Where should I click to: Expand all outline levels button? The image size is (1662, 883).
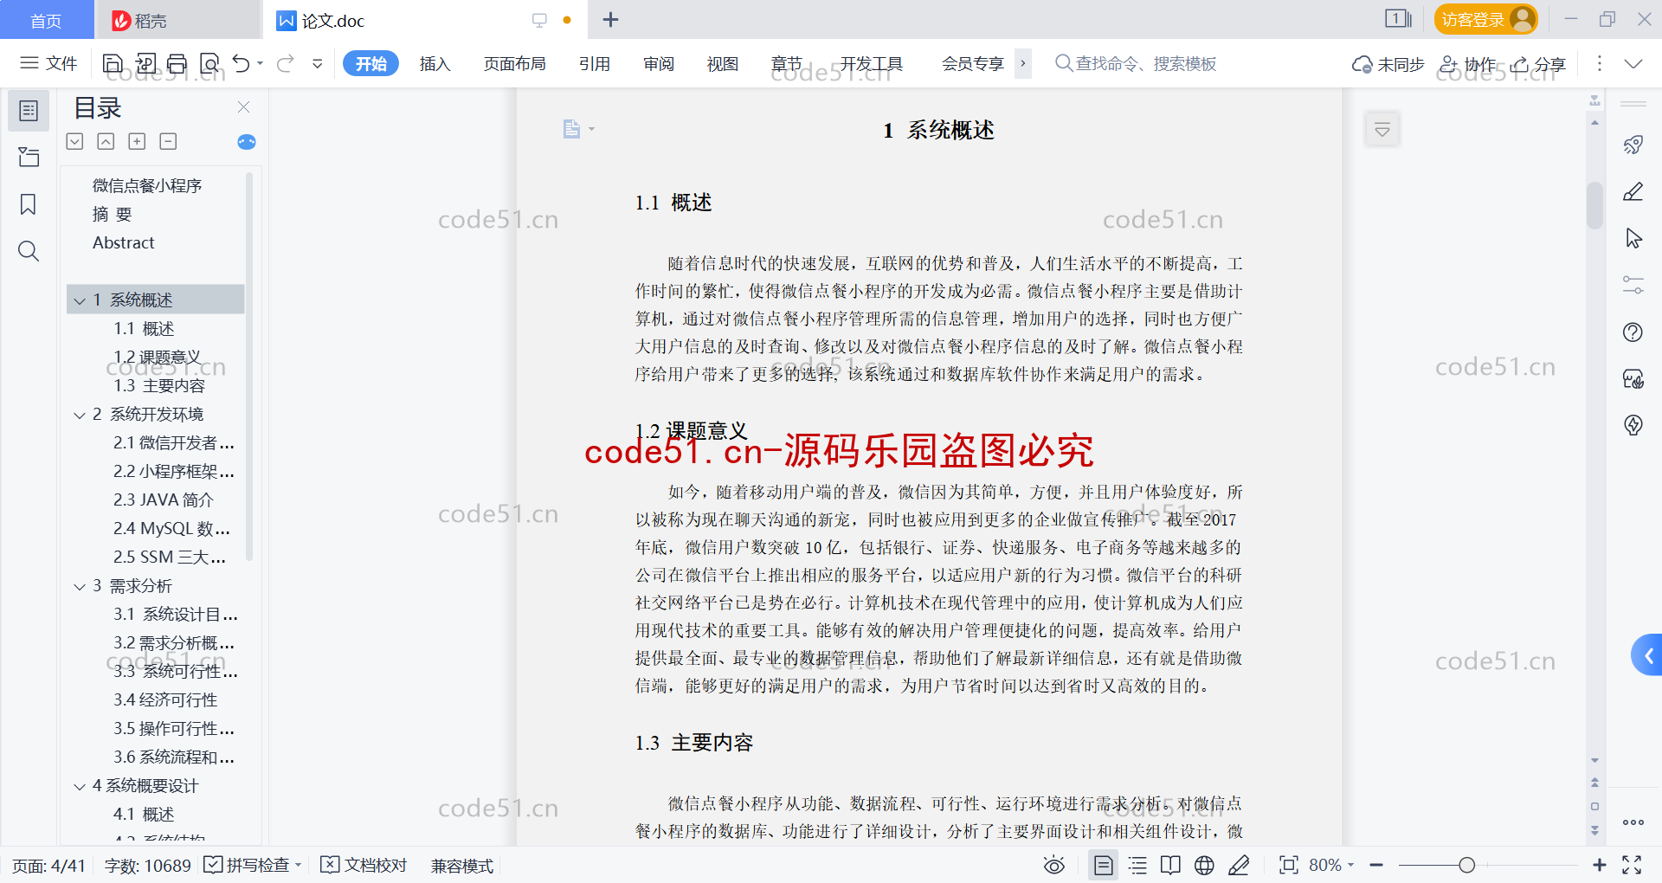pyautogui.click(x=75, y=141)
